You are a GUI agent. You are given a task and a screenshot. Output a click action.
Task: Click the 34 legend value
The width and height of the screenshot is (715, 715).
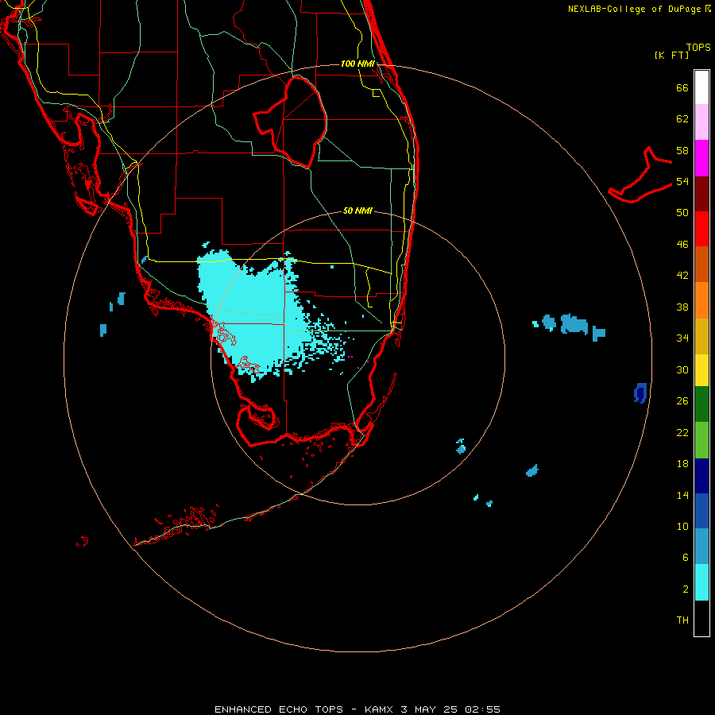tap(682, 338)
